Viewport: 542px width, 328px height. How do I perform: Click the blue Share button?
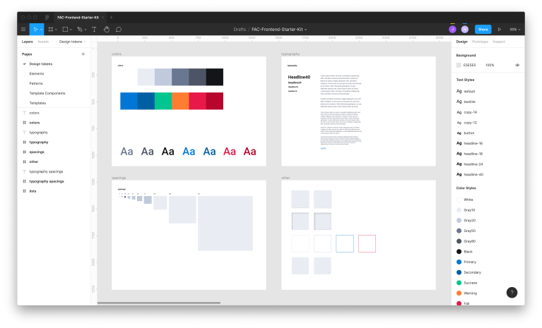[x=483, y=30]
